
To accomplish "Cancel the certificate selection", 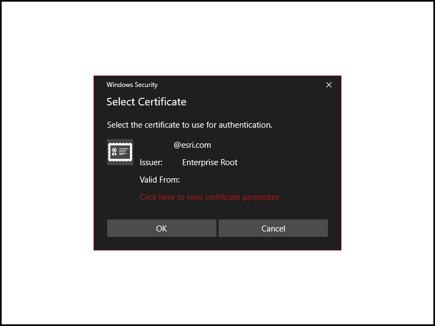I will click(x=274, y=228).
